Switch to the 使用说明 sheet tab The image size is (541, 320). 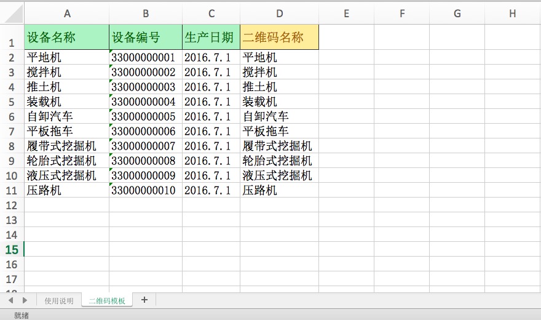pos(59,301)
